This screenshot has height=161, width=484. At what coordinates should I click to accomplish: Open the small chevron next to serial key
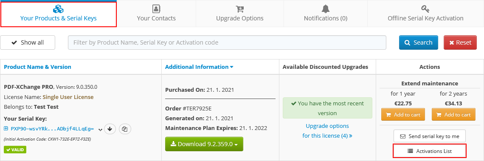click(100, 130)
